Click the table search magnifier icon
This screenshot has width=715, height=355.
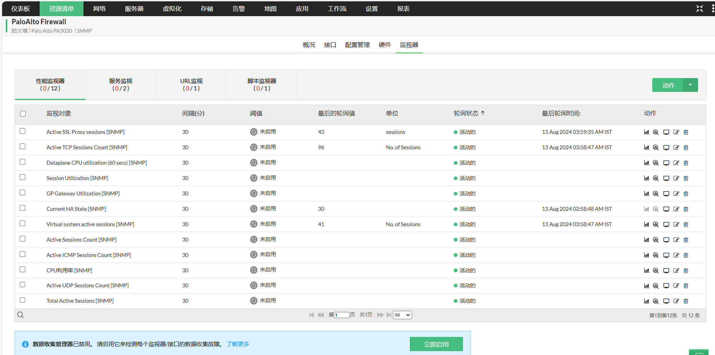click(x=20, y=315)
